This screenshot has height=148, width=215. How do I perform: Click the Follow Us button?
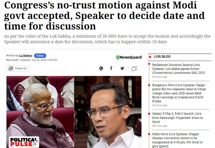pos(17,68)
